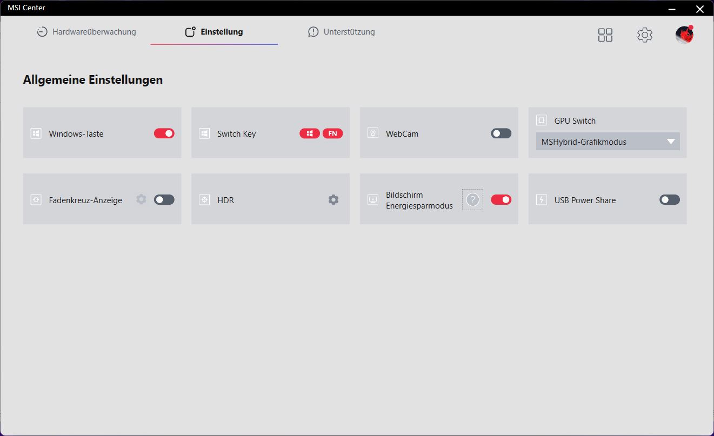The width and height of the screenshot is (714, 436).
Task: Open the Unterstützung tab
Action: coord(341,32)
